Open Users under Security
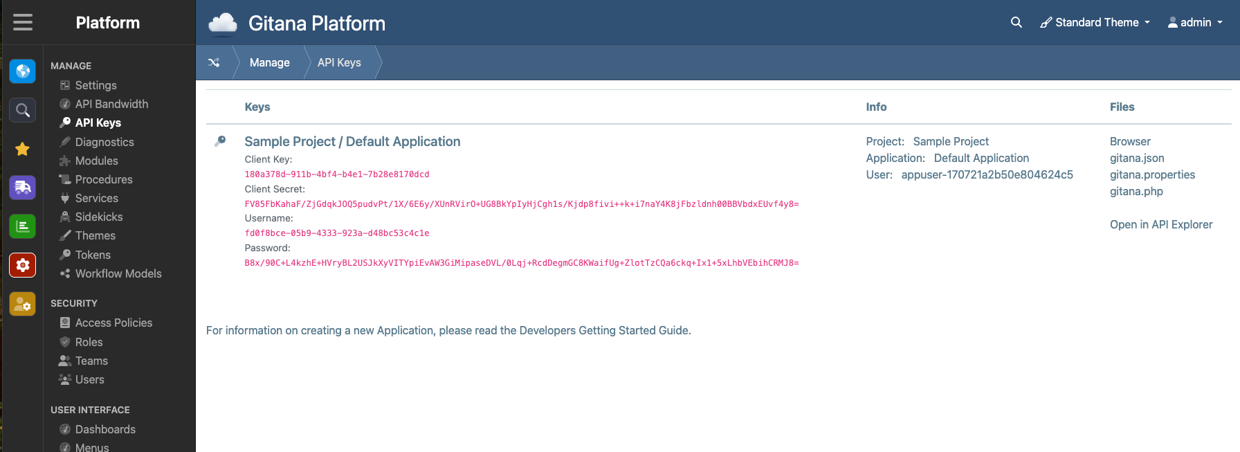The width and height of the screenshot is (1240, 452). coord(90,379)
